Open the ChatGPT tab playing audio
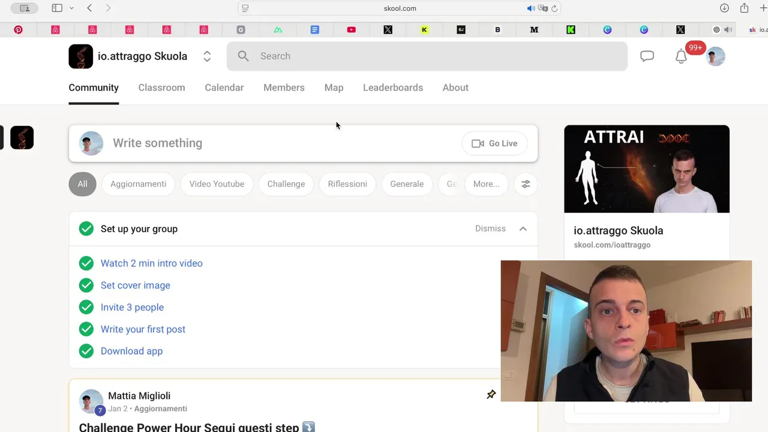 tap(716, 29)
